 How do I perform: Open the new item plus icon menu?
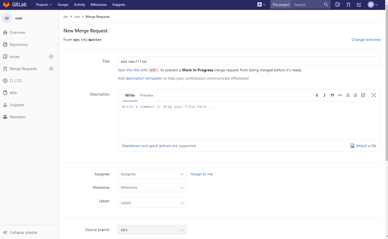(x=261, y=4)
